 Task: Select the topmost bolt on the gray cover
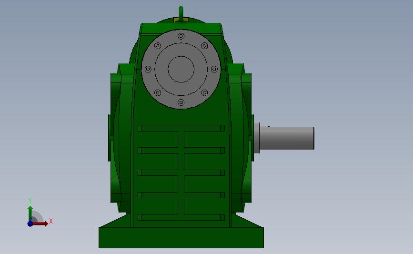click(181, 36)
